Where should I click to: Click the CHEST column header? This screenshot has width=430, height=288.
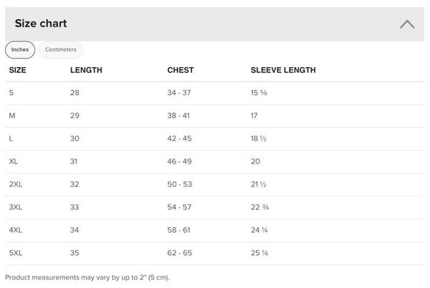pos(181,70)
